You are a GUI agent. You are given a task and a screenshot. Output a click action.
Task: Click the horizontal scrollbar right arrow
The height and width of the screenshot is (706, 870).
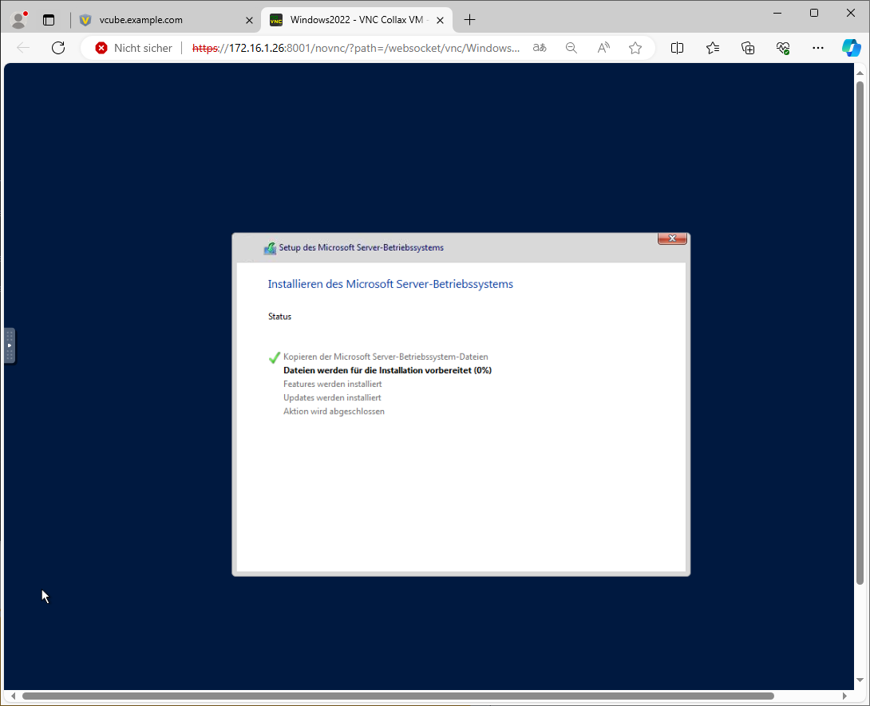click(x=845, y=696)
